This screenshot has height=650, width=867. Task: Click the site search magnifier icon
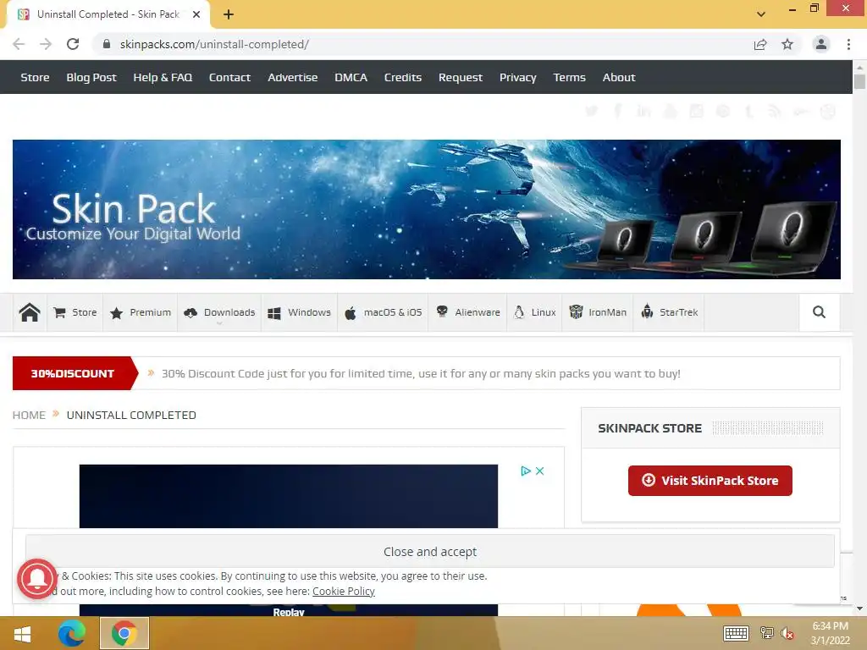click(x=819, y=312)
